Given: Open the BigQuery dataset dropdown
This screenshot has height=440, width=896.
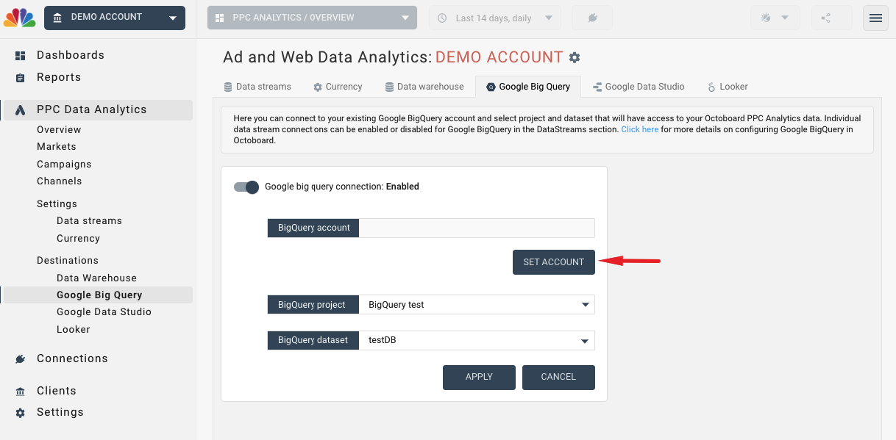Looking at the screenshot, I should click(477, 340).
